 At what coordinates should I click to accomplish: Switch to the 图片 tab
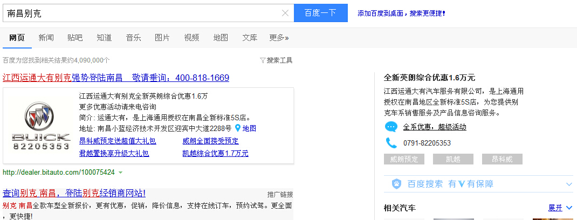[x=162, y=38]
